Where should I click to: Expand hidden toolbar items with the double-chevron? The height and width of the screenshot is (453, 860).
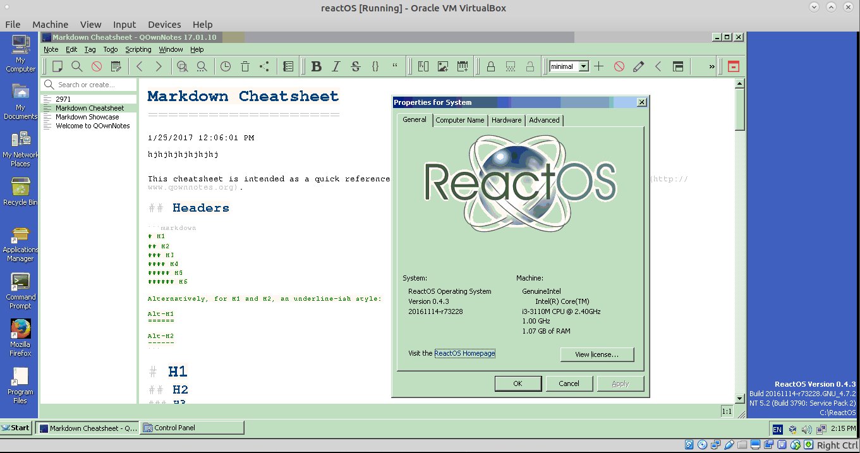pyautogui.click(x=712, y=66)
